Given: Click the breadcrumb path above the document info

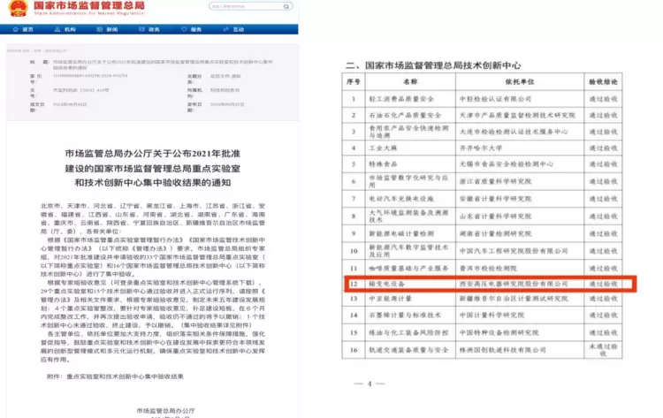Looking at the screenshot, I should pos(37,50).
